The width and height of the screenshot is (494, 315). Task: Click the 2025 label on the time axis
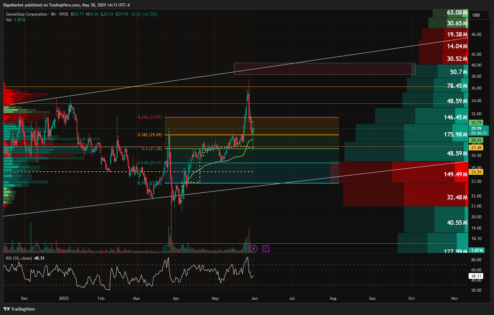[64, 298]
